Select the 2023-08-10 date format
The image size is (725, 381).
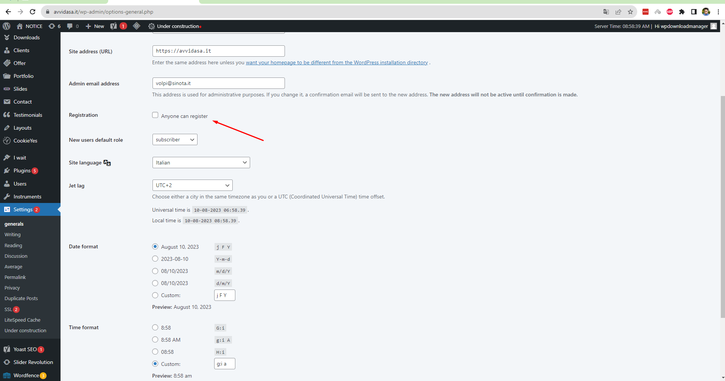click(x=155, y=259)
